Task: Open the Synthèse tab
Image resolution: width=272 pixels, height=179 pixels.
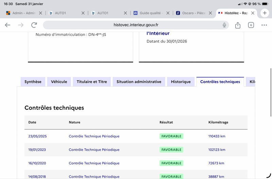Action: pos(33,82)
